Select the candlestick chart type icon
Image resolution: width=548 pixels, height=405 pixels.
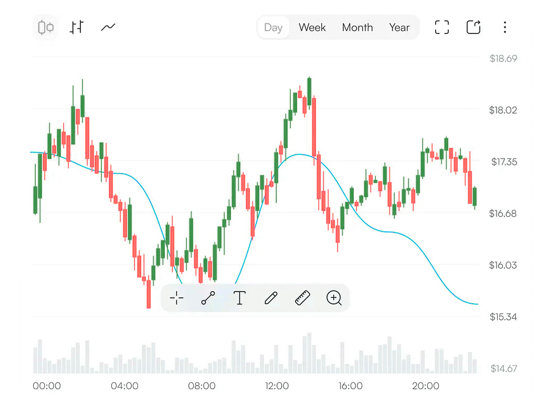click(46, 27)
